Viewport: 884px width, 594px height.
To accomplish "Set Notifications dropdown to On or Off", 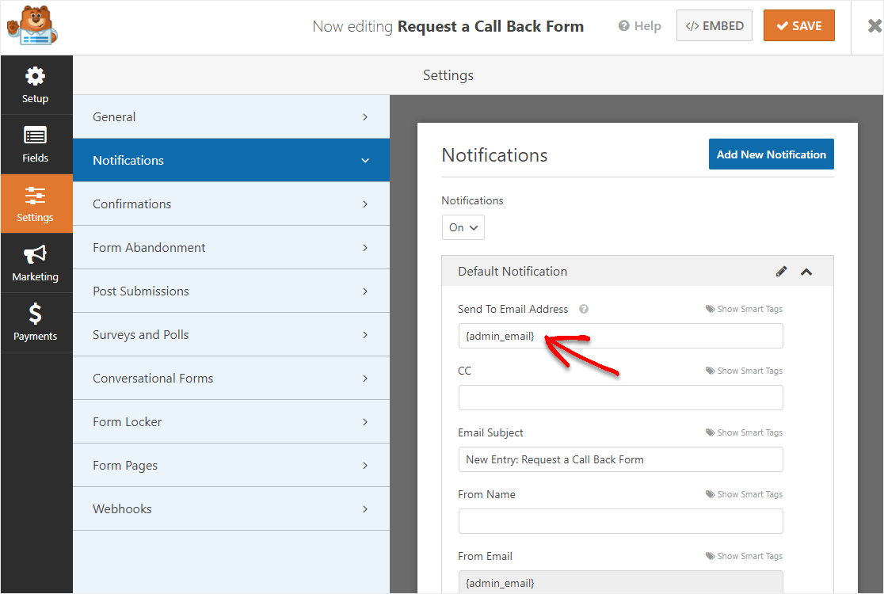I will [463, 227].
